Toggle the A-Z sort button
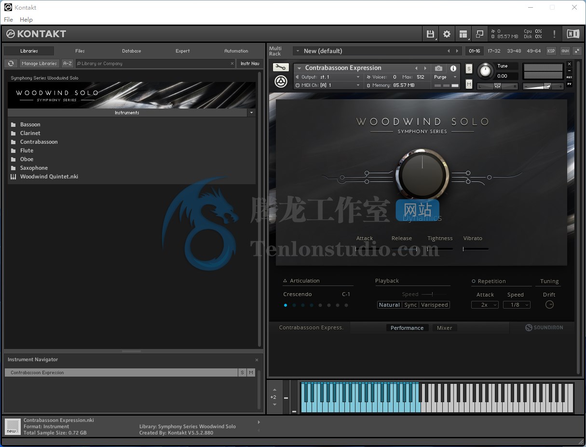The image size is (586, 447). pyautogui.click(x=68, y=63)
